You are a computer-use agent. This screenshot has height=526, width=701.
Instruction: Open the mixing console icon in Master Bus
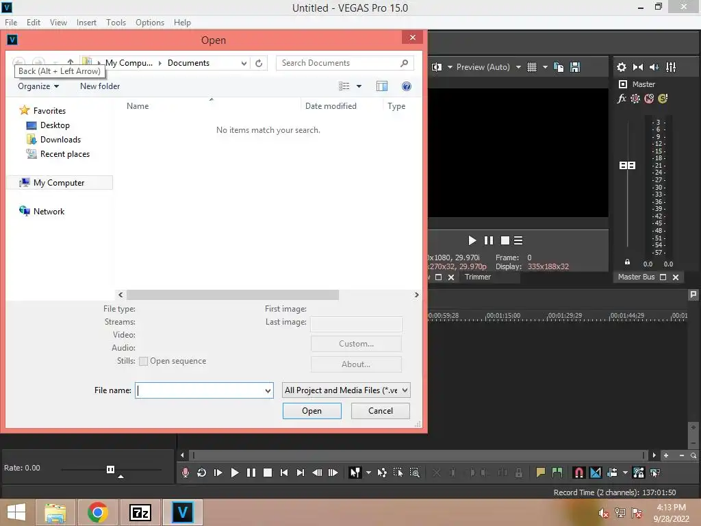671,67
